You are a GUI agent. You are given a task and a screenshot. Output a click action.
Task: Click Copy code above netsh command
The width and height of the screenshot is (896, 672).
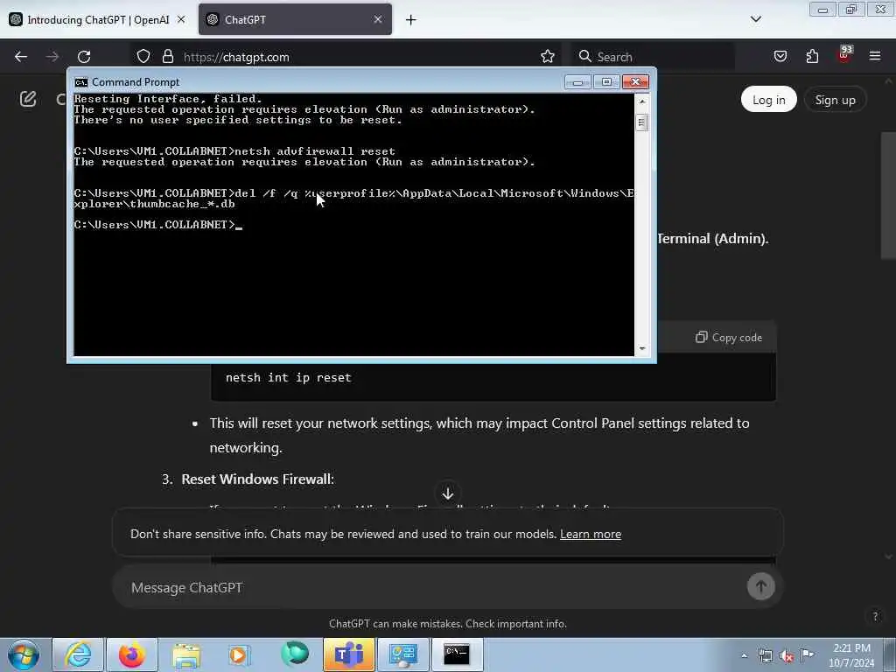coord(729,338)
